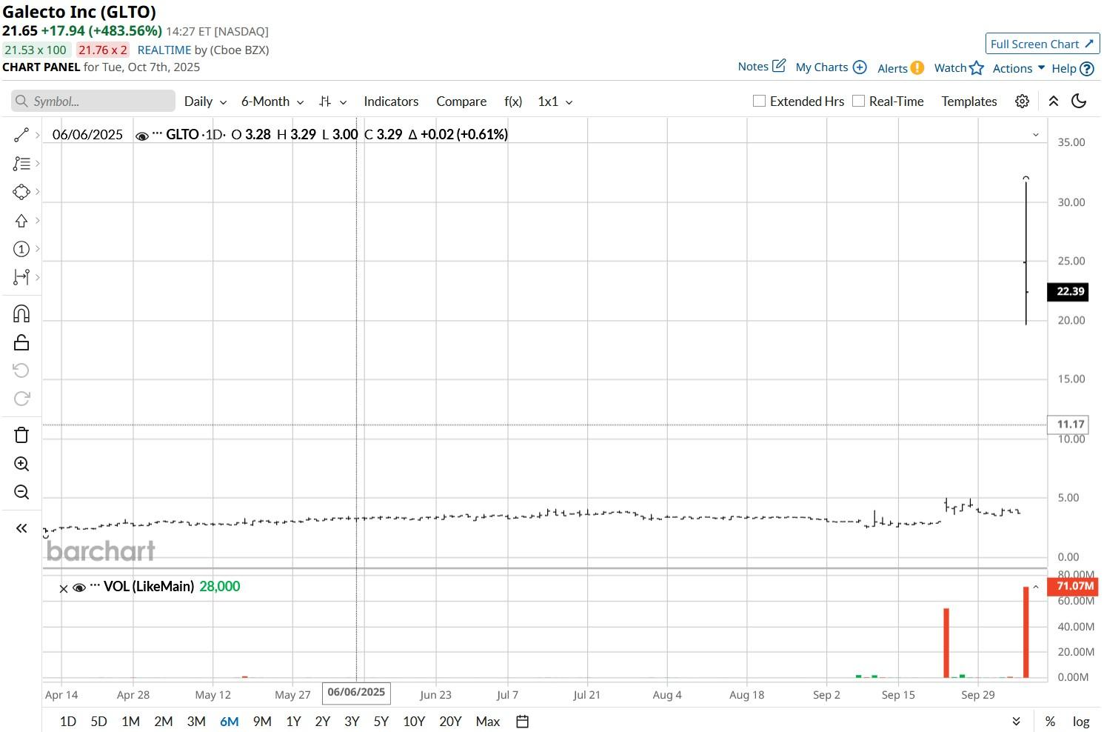
Task: Expand the bottom range options chevron
Action: pyautogui.click(x=1016, y=722)
